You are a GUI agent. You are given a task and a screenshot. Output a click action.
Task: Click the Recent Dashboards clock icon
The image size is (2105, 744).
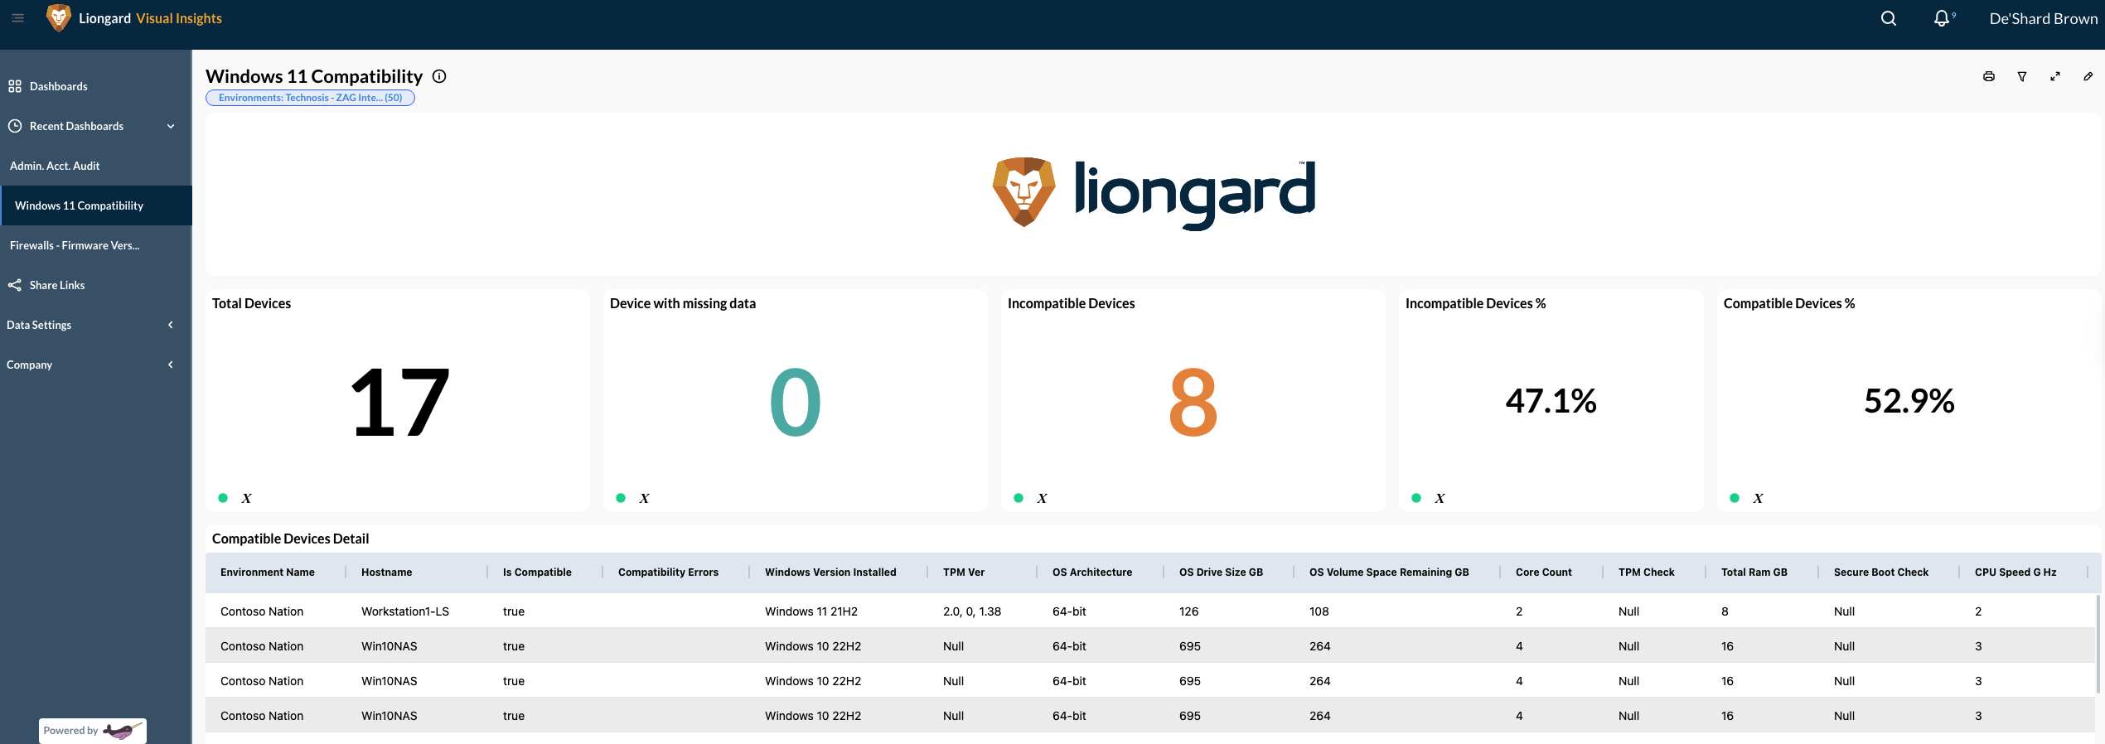(x=15, y=126)
